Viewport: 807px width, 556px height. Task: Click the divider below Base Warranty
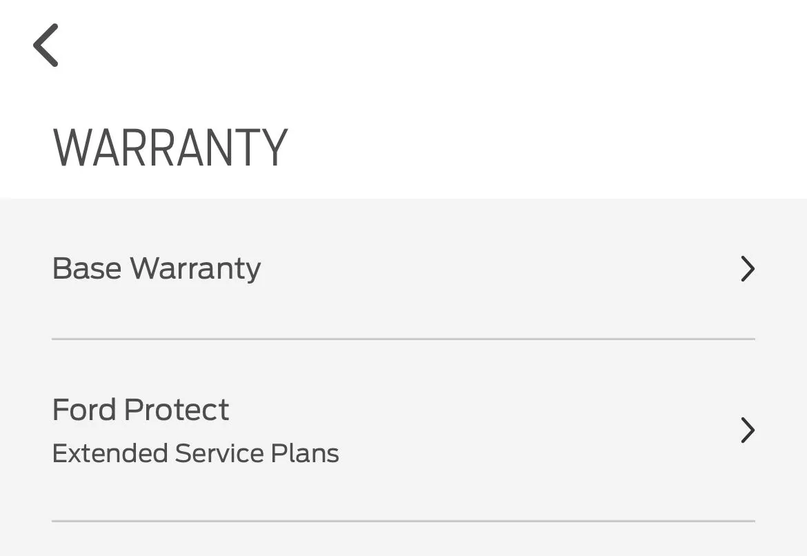[x=403, y=339]
